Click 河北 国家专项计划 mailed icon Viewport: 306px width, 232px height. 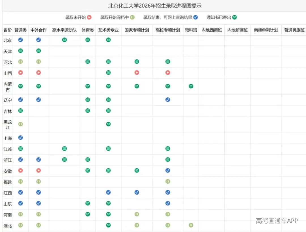[x=137, y=62]
